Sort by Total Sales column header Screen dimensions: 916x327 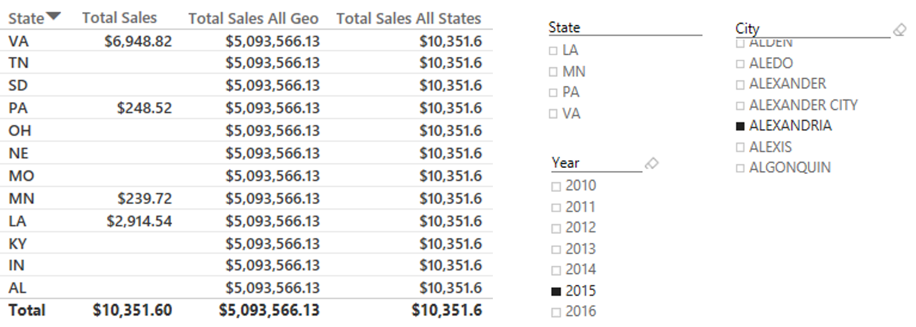120,18
